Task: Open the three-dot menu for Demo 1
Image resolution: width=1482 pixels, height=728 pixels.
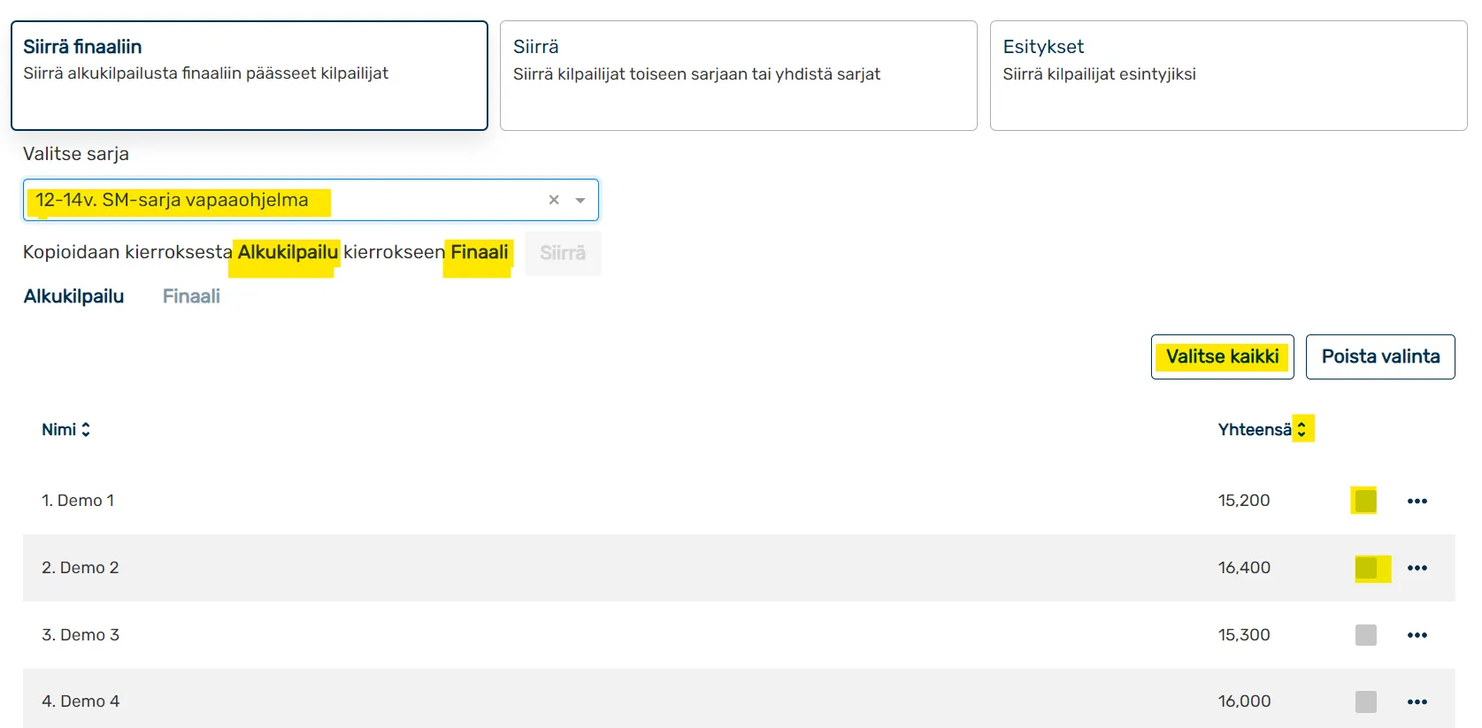Action: coord(1417,501)
